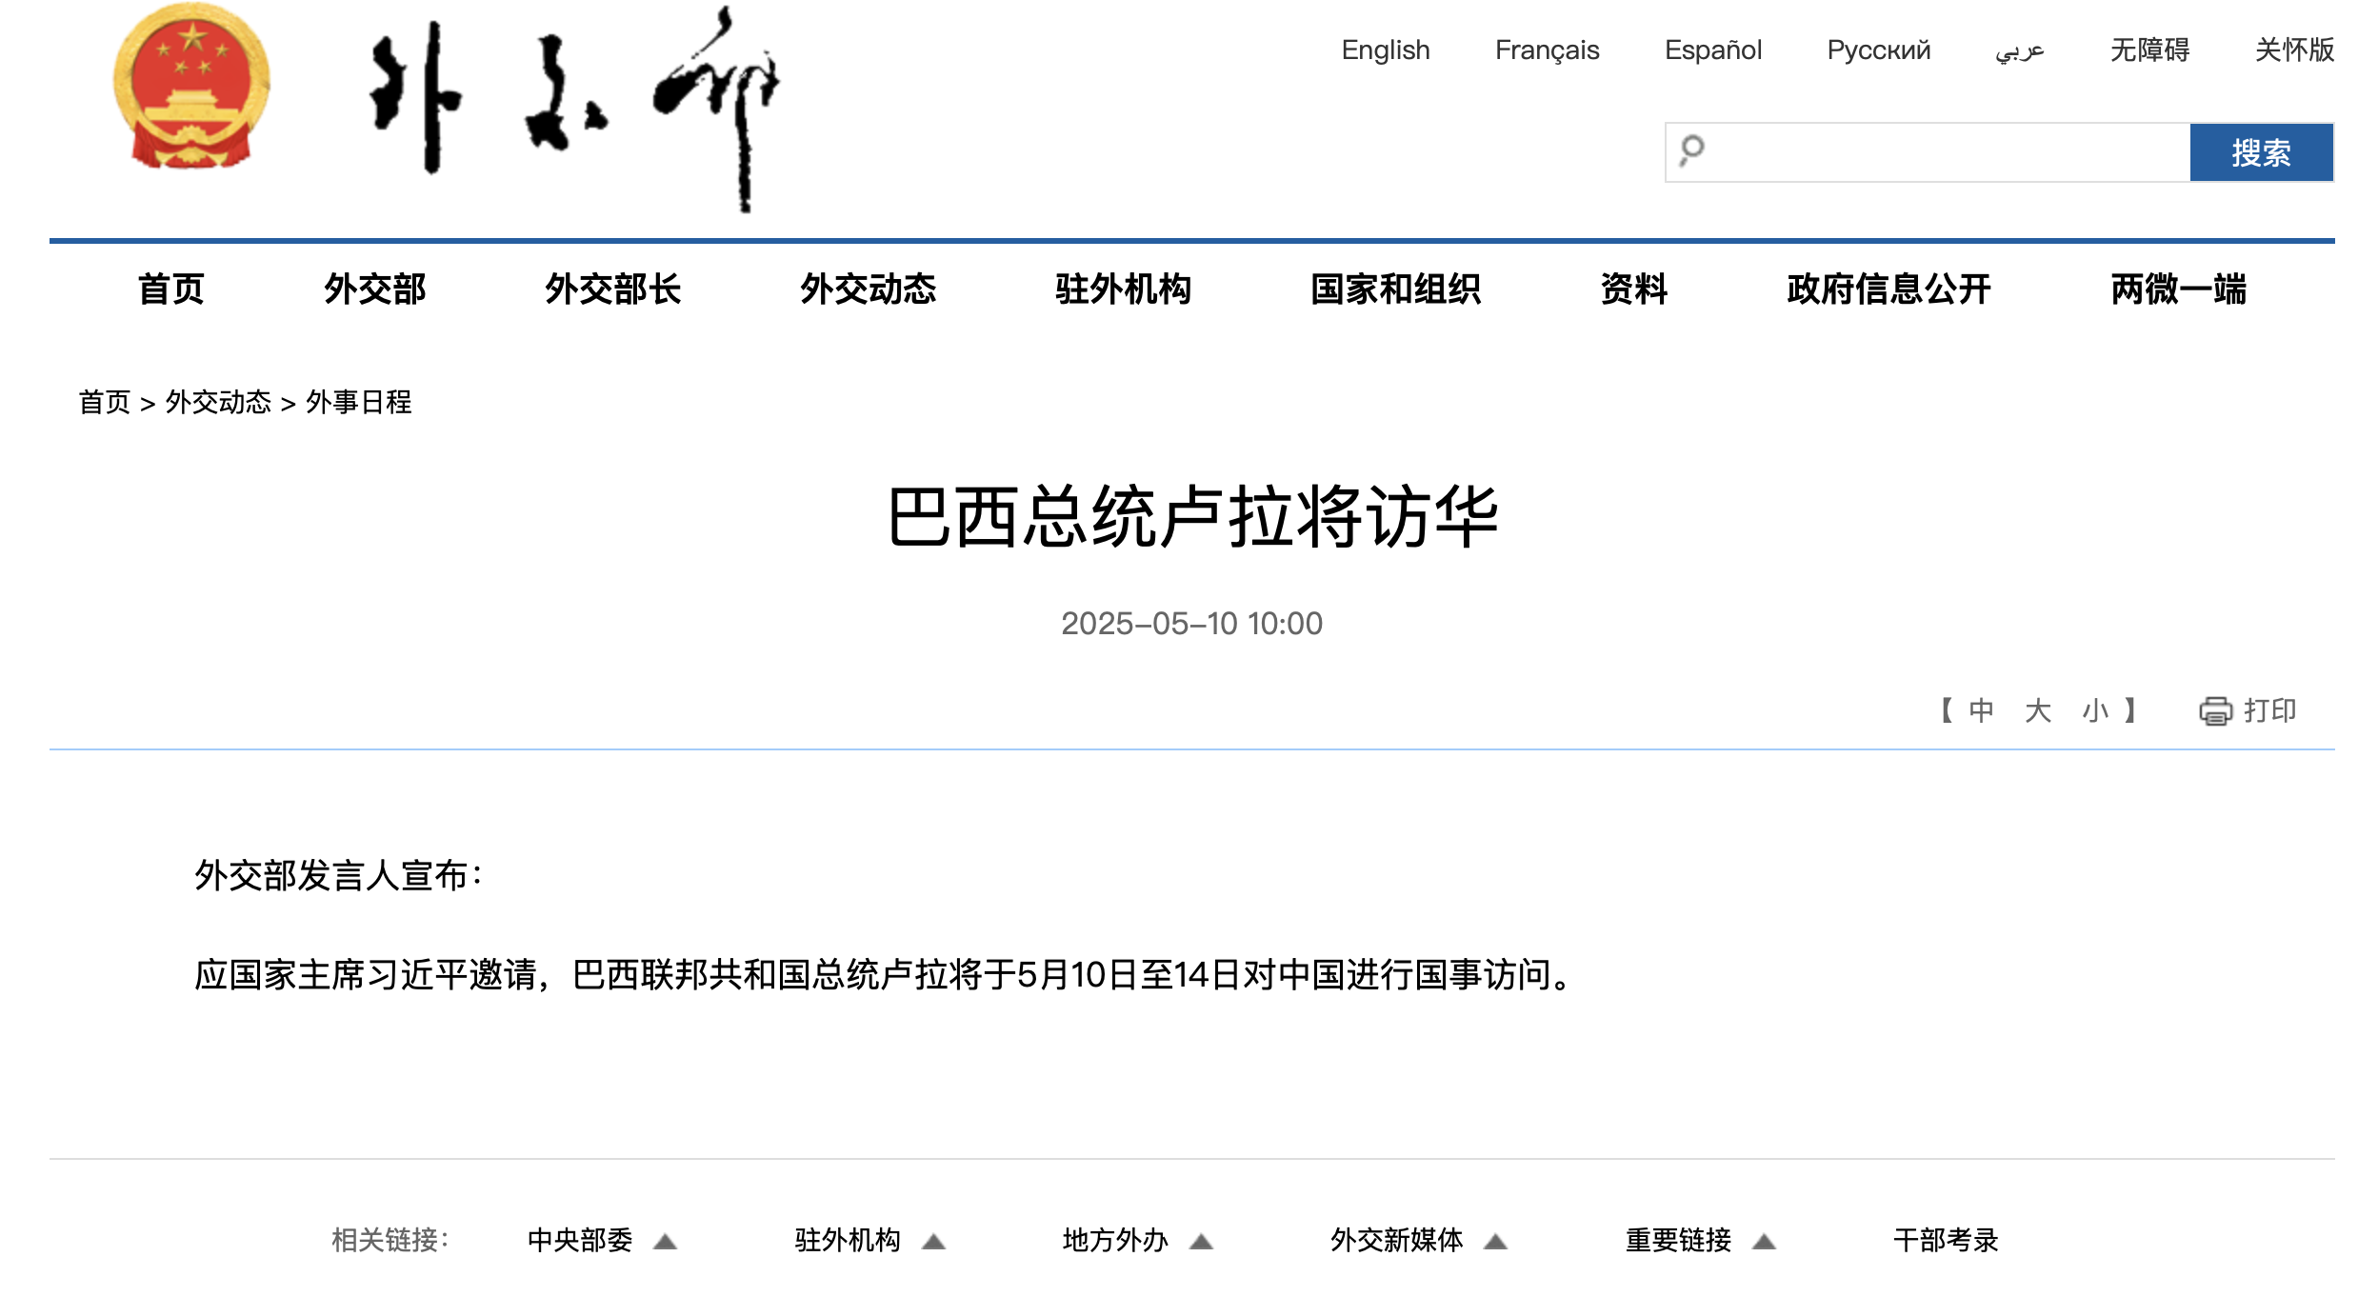Expand the 外交新媒体 links arrow
This screenshot has width=2358, height=1297.
tap(1495, 1241)
